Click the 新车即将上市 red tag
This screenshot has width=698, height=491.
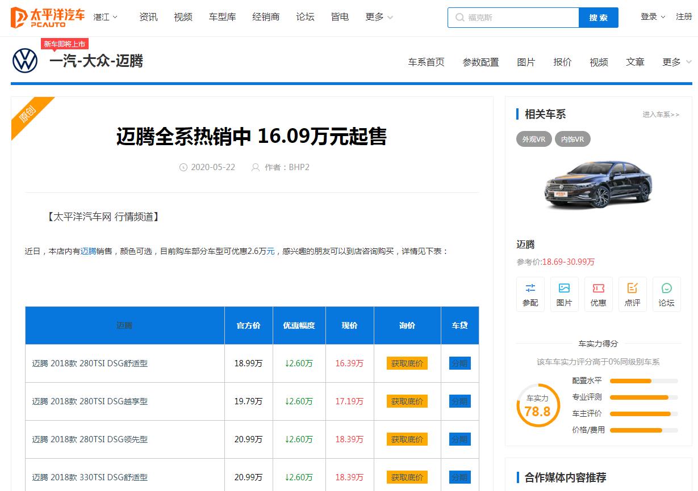click(x=65, y=44)
